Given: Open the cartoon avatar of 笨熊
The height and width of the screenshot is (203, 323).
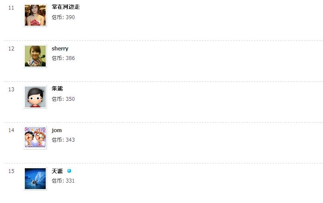Looking at the screenshot, I should [x=35, y=97].
